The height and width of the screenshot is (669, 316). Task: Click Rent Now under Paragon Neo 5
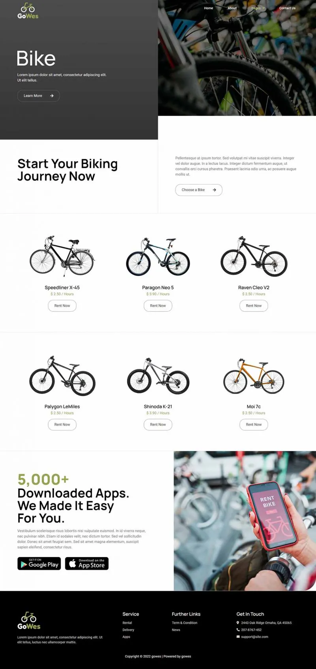click(158, 305)
